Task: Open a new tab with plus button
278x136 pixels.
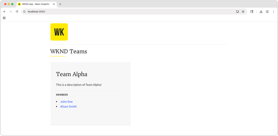Action: [x=60, y=4]
